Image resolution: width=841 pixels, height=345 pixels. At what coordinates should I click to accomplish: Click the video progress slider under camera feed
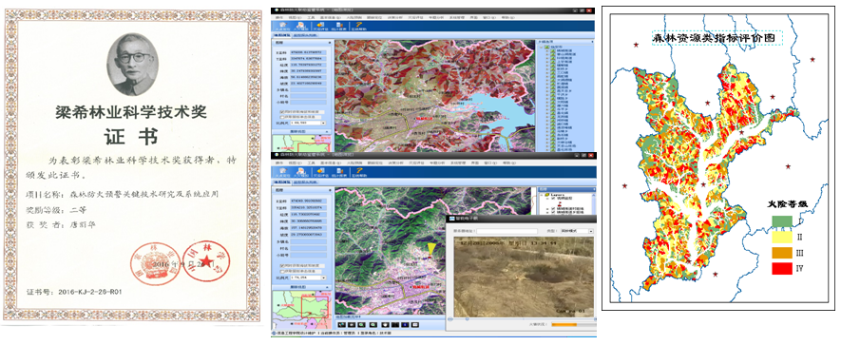[x=523, y=319]
